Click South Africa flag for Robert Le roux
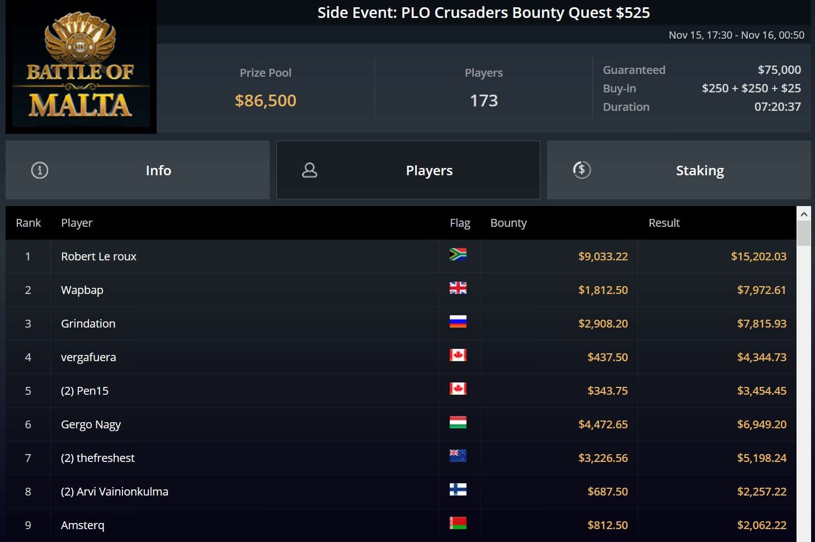The width and height of the screenshot is (815, 542). click(458, 255)
